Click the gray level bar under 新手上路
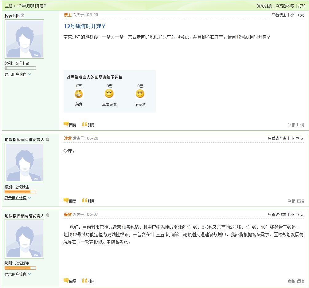This screenshot has width=309, height=288. click(x=20, y=68)
